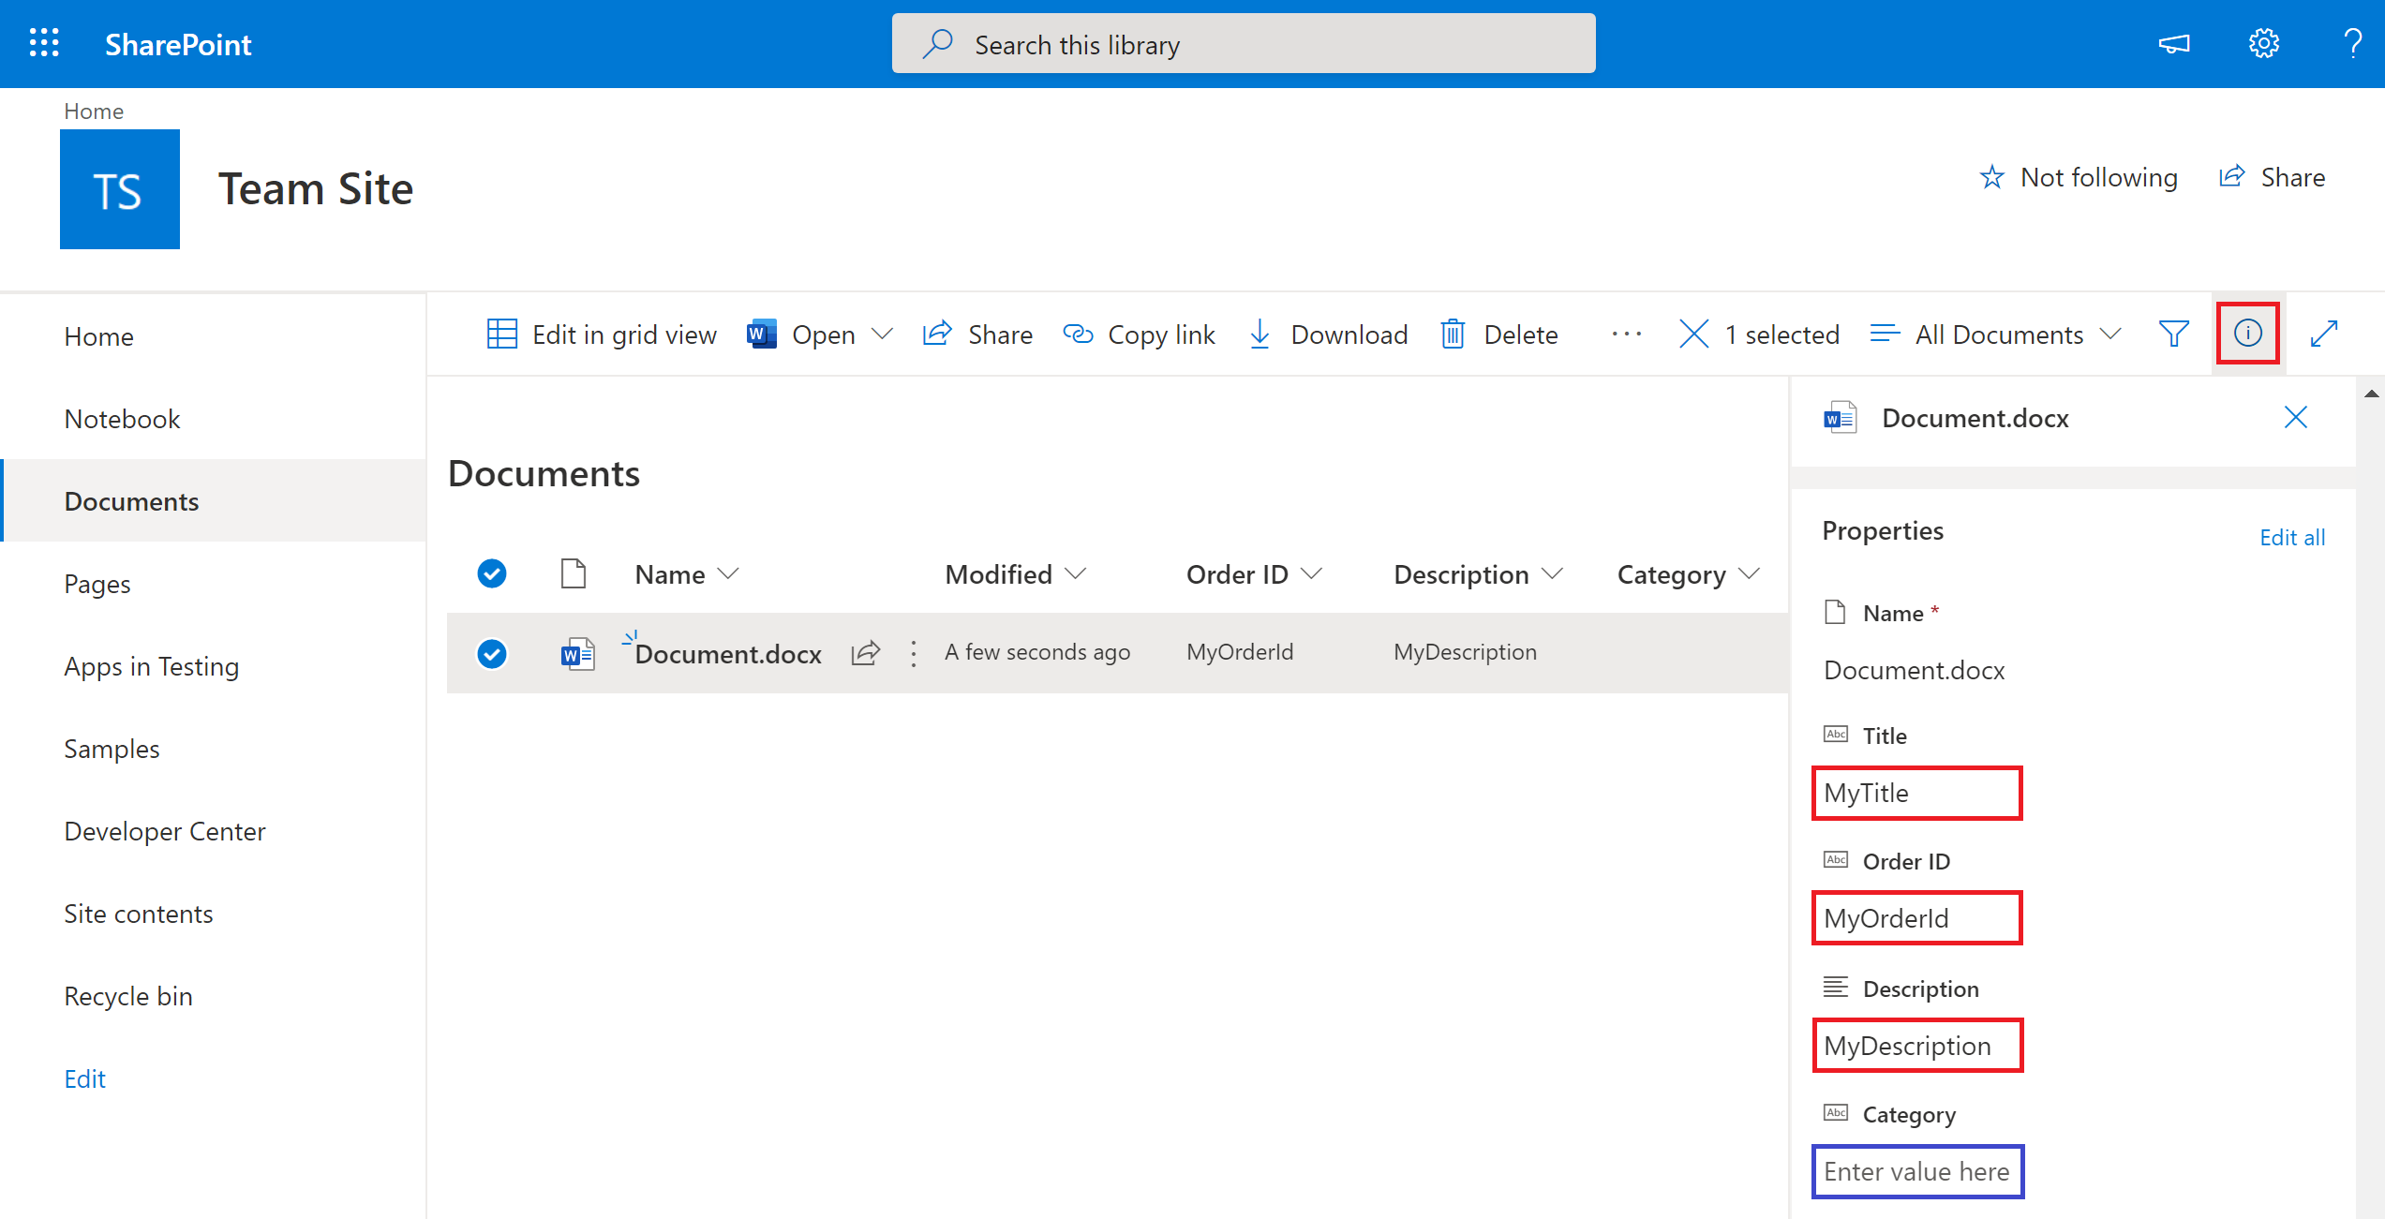The width and height of the screenshot is (2385, 1219).
Task: Click Edit all properties link
Action: click(2291, 536)
